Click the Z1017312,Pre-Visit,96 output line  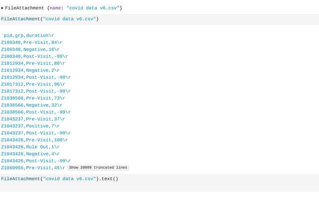tap(33, 85)
